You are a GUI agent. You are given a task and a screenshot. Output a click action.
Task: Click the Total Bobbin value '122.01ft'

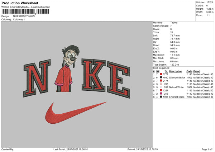pos(175,65)
